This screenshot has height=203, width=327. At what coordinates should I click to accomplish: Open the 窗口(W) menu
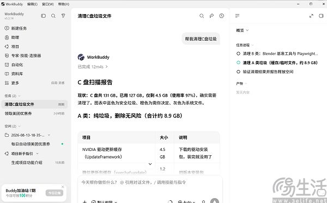coord(48,4)
